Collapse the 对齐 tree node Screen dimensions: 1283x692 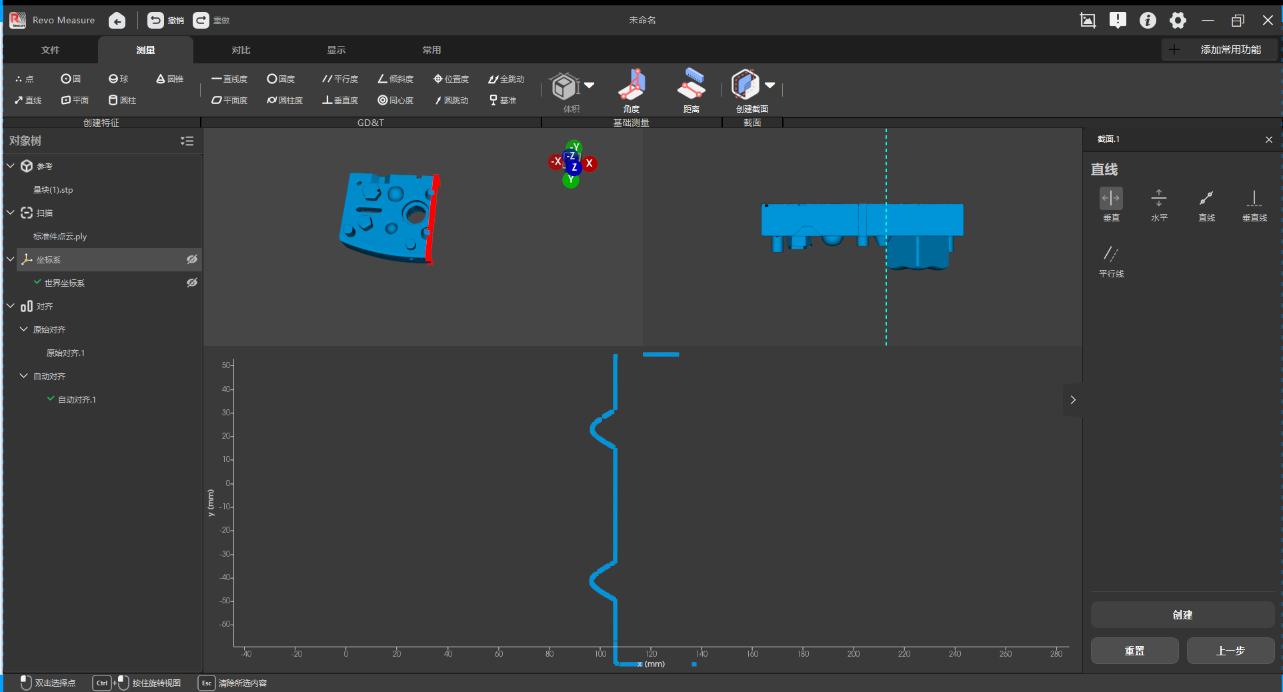click(11, 306)
